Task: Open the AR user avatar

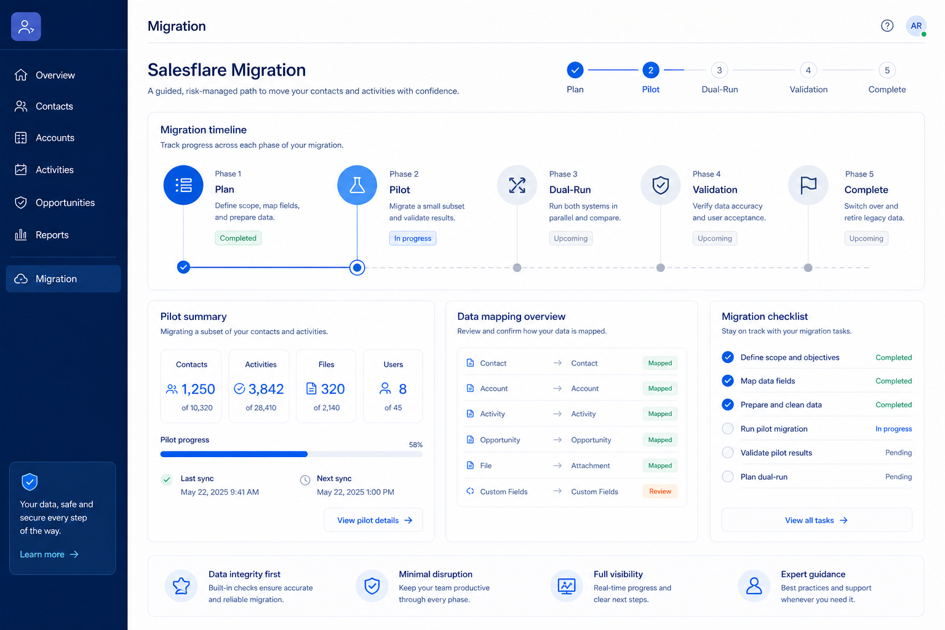Action: [x=916, y=26]
